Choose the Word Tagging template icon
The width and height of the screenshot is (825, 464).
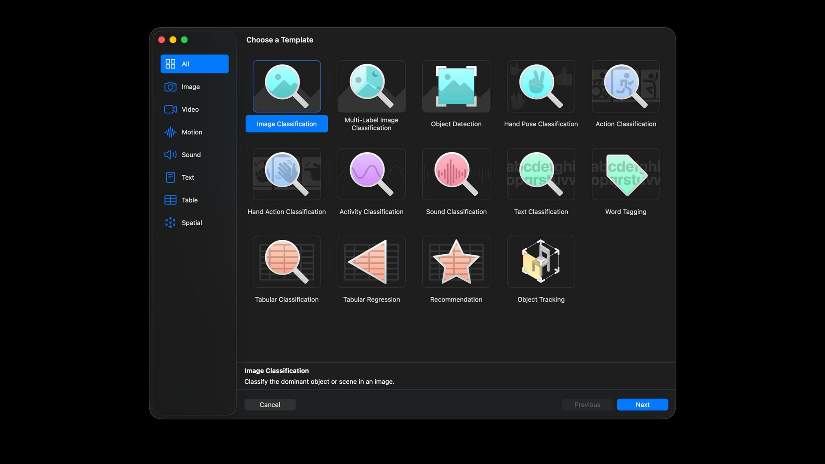pos(625,174)
